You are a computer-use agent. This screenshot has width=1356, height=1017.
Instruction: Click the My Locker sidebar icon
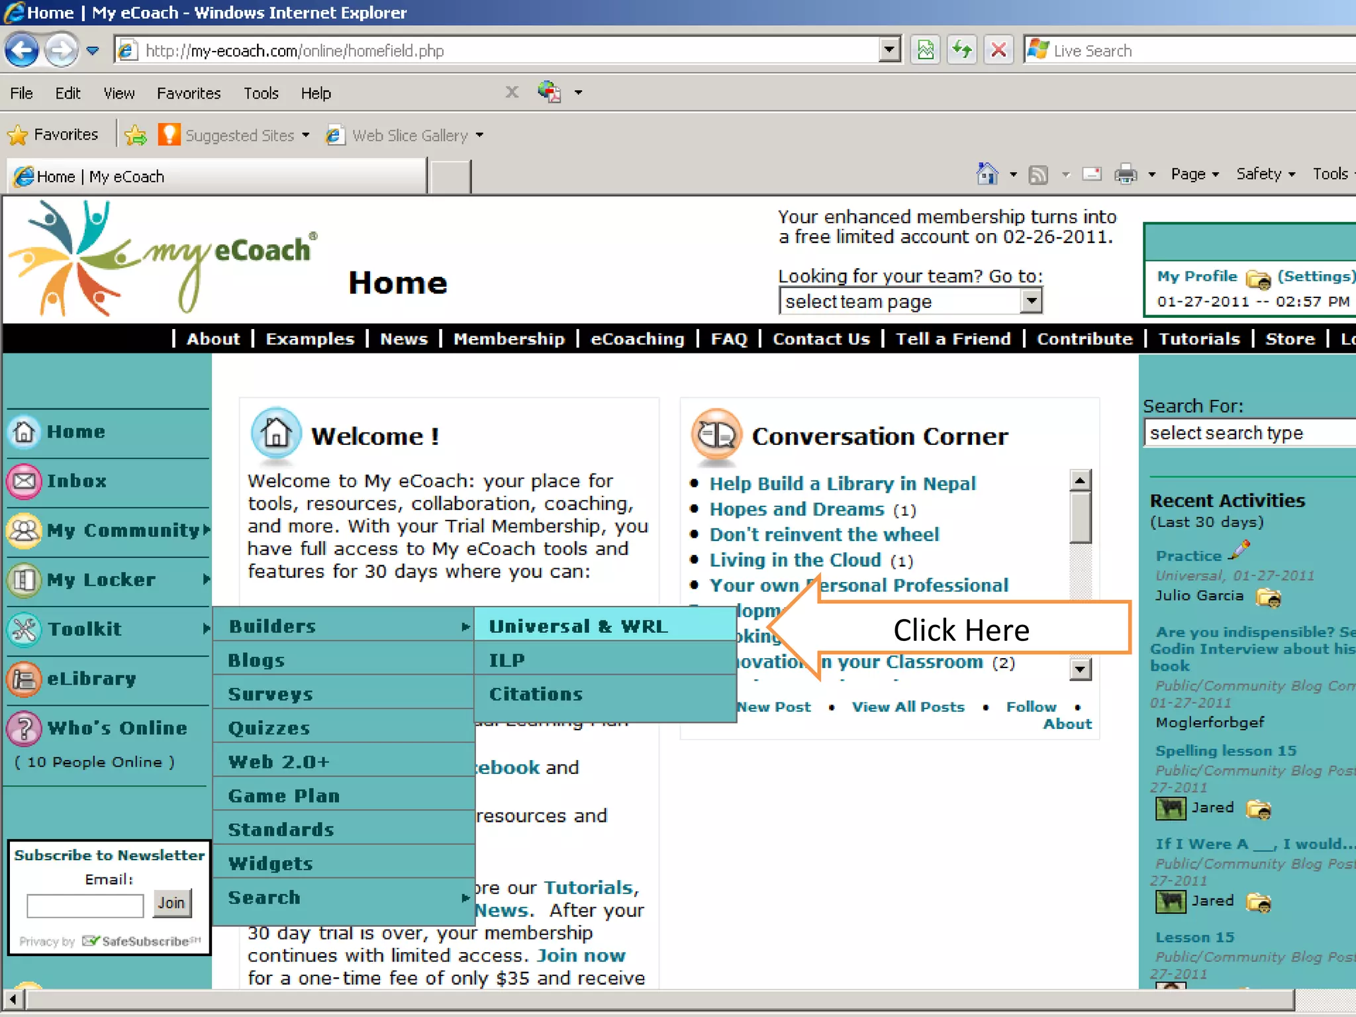(24, 580)
